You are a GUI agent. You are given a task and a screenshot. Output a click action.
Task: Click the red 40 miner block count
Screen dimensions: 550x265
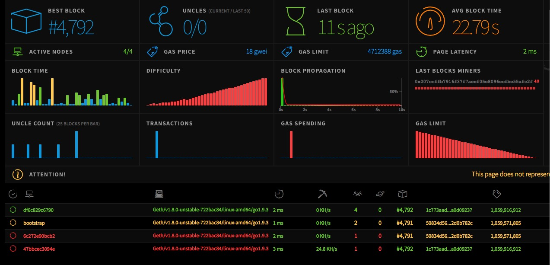(537, 81)
